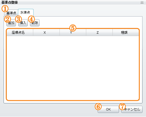Click the 種類 column header
Screen dimensions: 146x117
[x=126, y=32]
